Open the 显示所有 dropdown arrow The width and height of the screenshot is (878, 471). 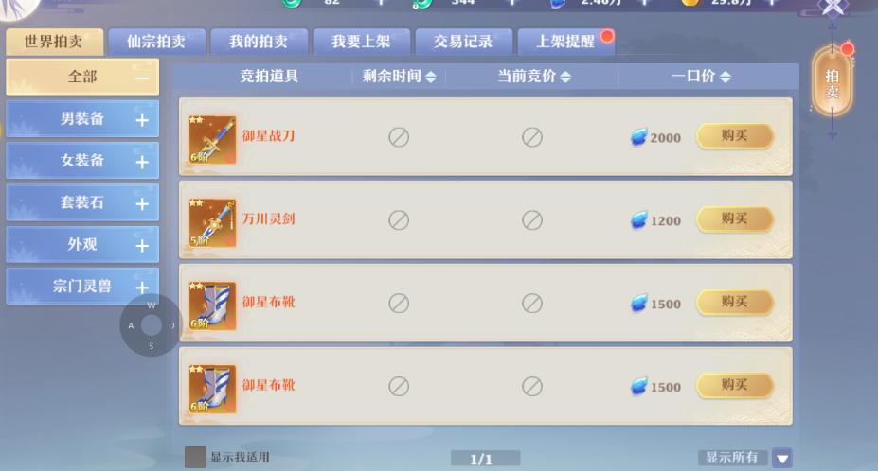(x=782, y=458)
